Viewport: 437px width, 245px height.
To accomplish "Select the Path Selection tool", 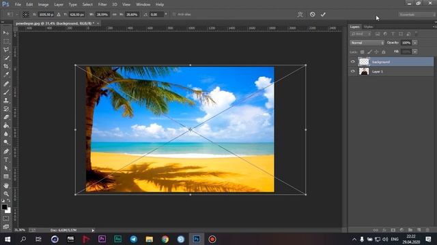I will pyautogui.click(x=6, y=168).
